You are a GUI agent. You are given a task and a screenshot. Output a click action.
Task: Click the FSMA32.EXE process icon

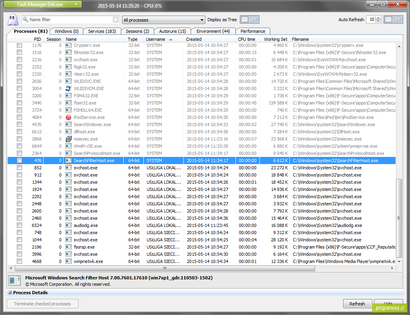(68, 96)
